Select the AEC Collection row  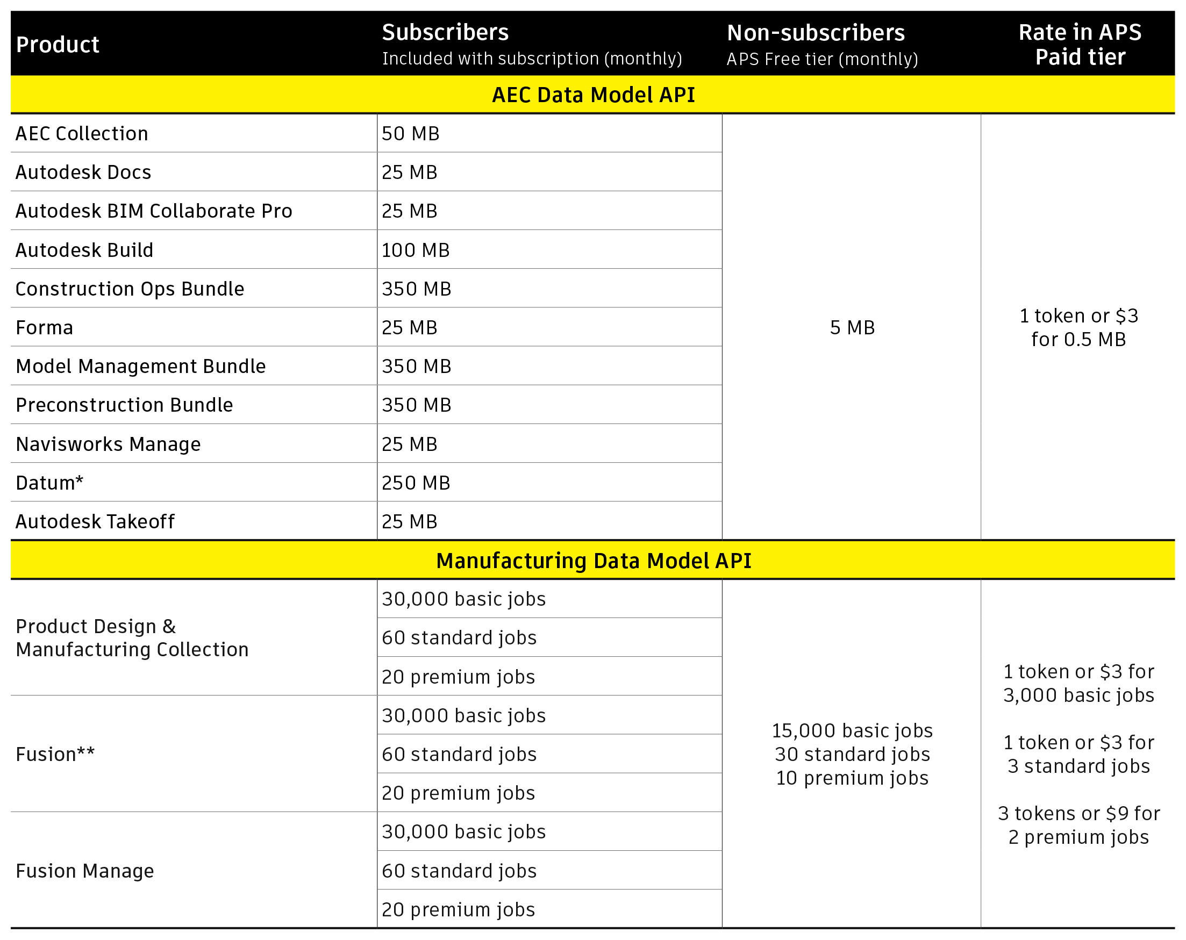(81, 133)
